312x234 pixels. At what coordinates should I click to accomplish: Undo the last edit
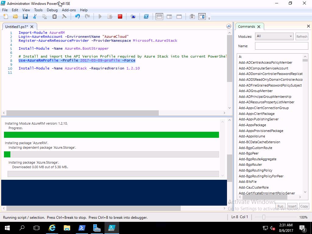click(x=77, y=16)
